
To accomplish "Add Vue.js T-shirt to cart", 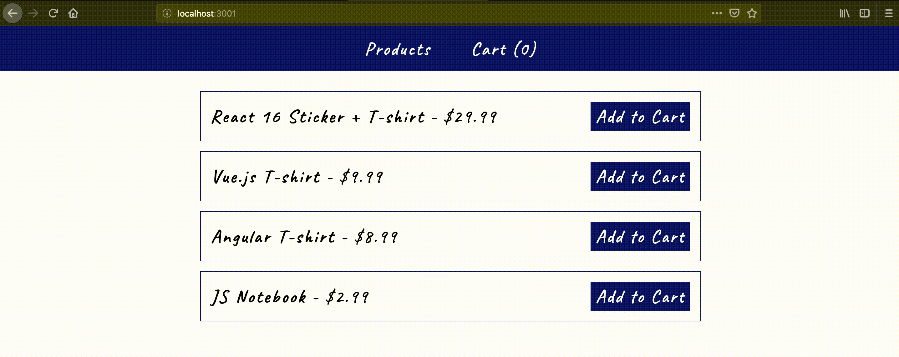I will pos(640,177).
